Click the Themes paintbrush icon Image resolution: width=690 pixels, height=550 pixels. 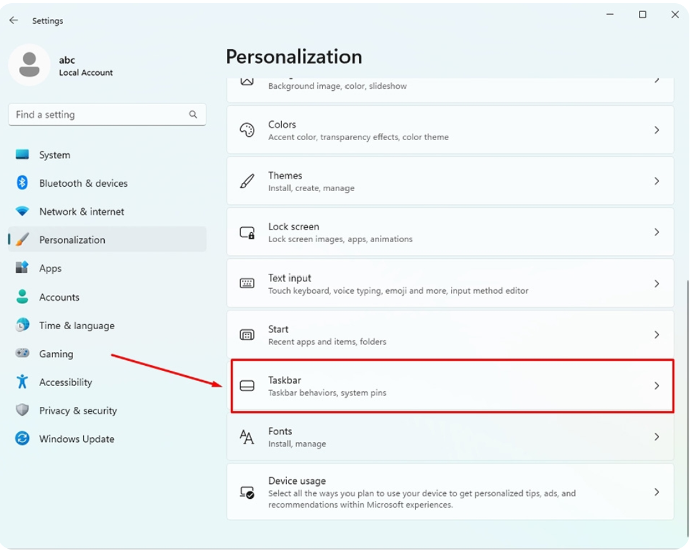pos(247,181)
